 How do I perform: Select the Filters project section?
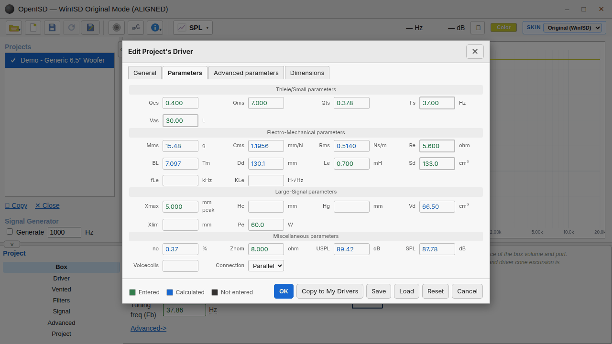[x=61, y=300]
